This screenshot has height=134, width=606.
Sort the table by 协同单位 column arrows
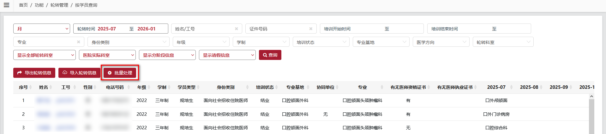point(337,87)
